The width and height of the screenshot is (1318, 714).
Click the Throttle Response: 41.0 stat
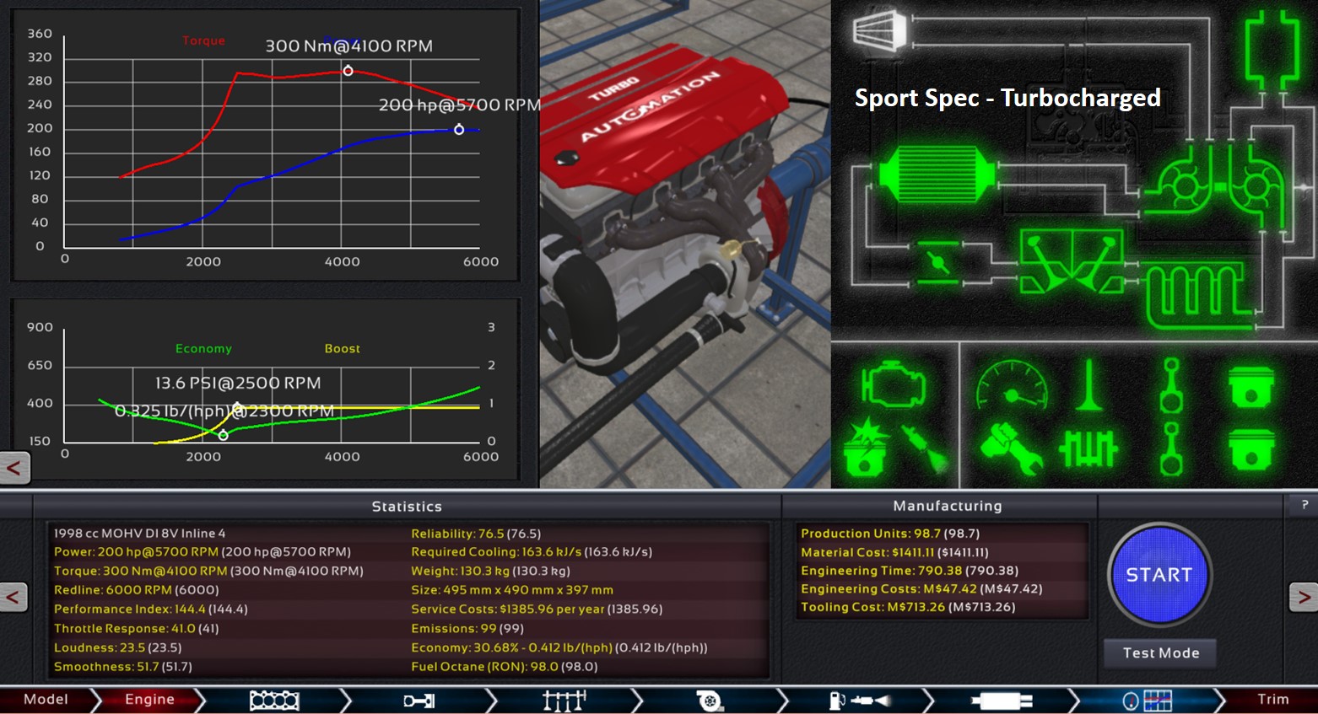[x=136, y=629]
